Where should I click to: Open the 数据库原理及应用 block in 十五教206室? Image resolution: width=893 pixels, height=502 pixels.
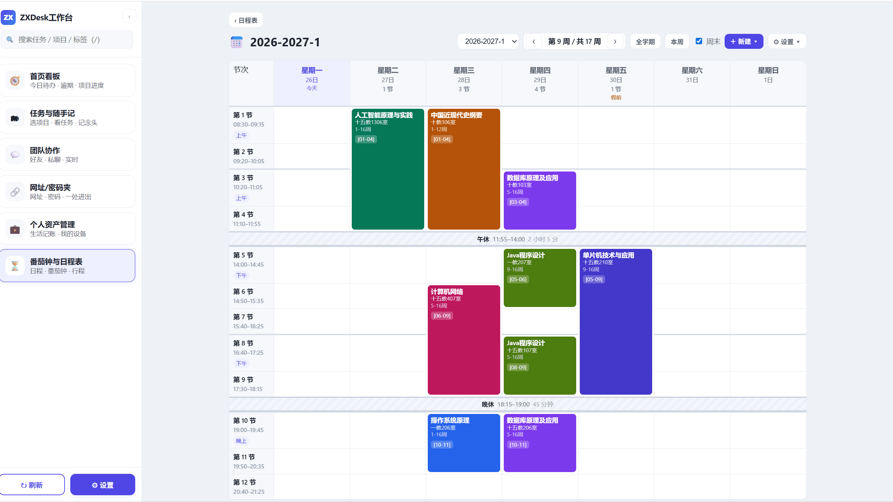tap(540, 443)
